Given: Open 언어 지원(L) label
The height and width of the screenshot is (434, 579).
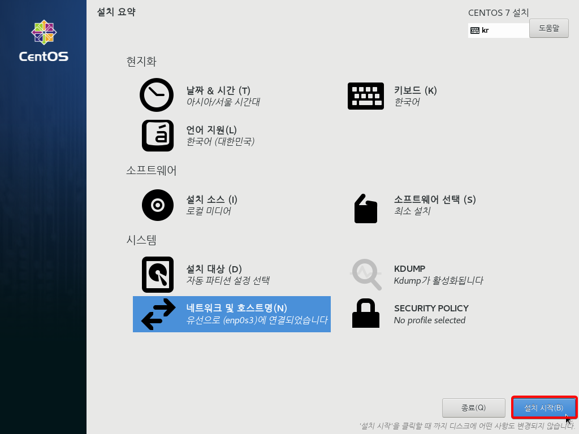Looking at the screenshot, I should point(211,130).
